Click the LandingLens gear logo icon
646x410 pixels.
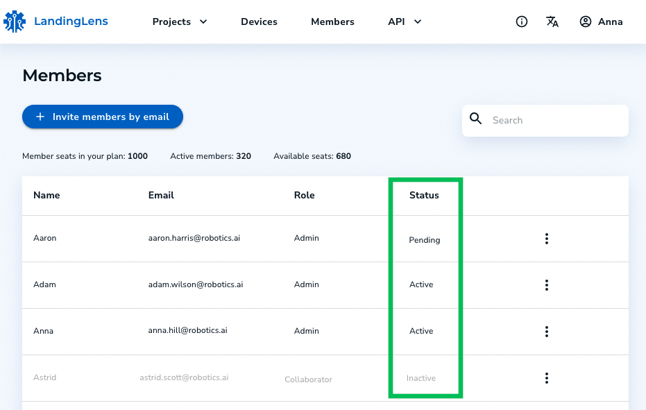coord(15,22)
